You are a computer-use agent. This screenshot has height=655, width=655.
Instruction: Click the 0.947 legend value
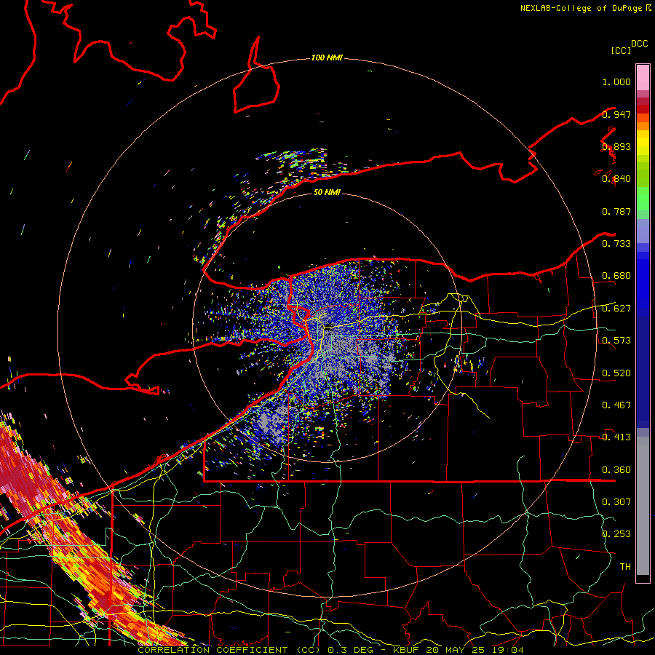click(616, 114)
